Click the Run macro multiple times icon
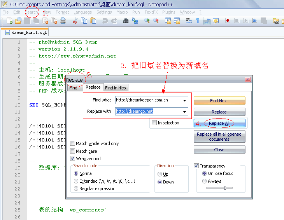 (254, 21)
